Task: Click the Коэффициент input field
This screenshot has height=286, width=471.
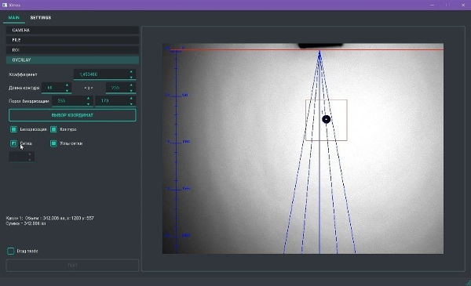Action: tap(101, 74)
